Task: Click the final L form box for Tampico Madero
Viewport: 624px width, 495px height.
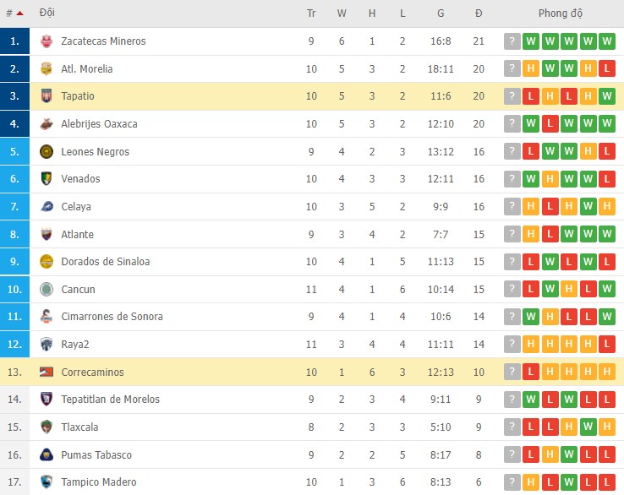Action: coord(606,482)
